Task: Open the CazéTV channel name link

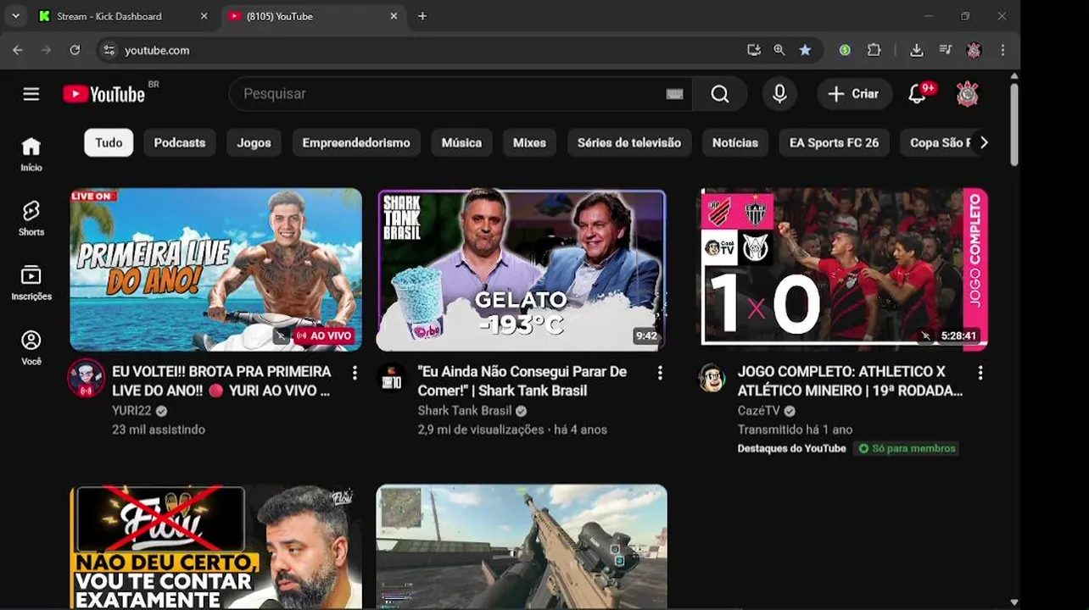Action: pos(758,411)
